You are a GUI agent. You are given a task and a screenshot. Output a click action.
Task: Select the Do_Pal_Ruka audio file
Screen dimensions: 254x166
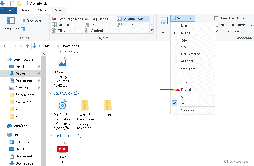coord(62,114)
